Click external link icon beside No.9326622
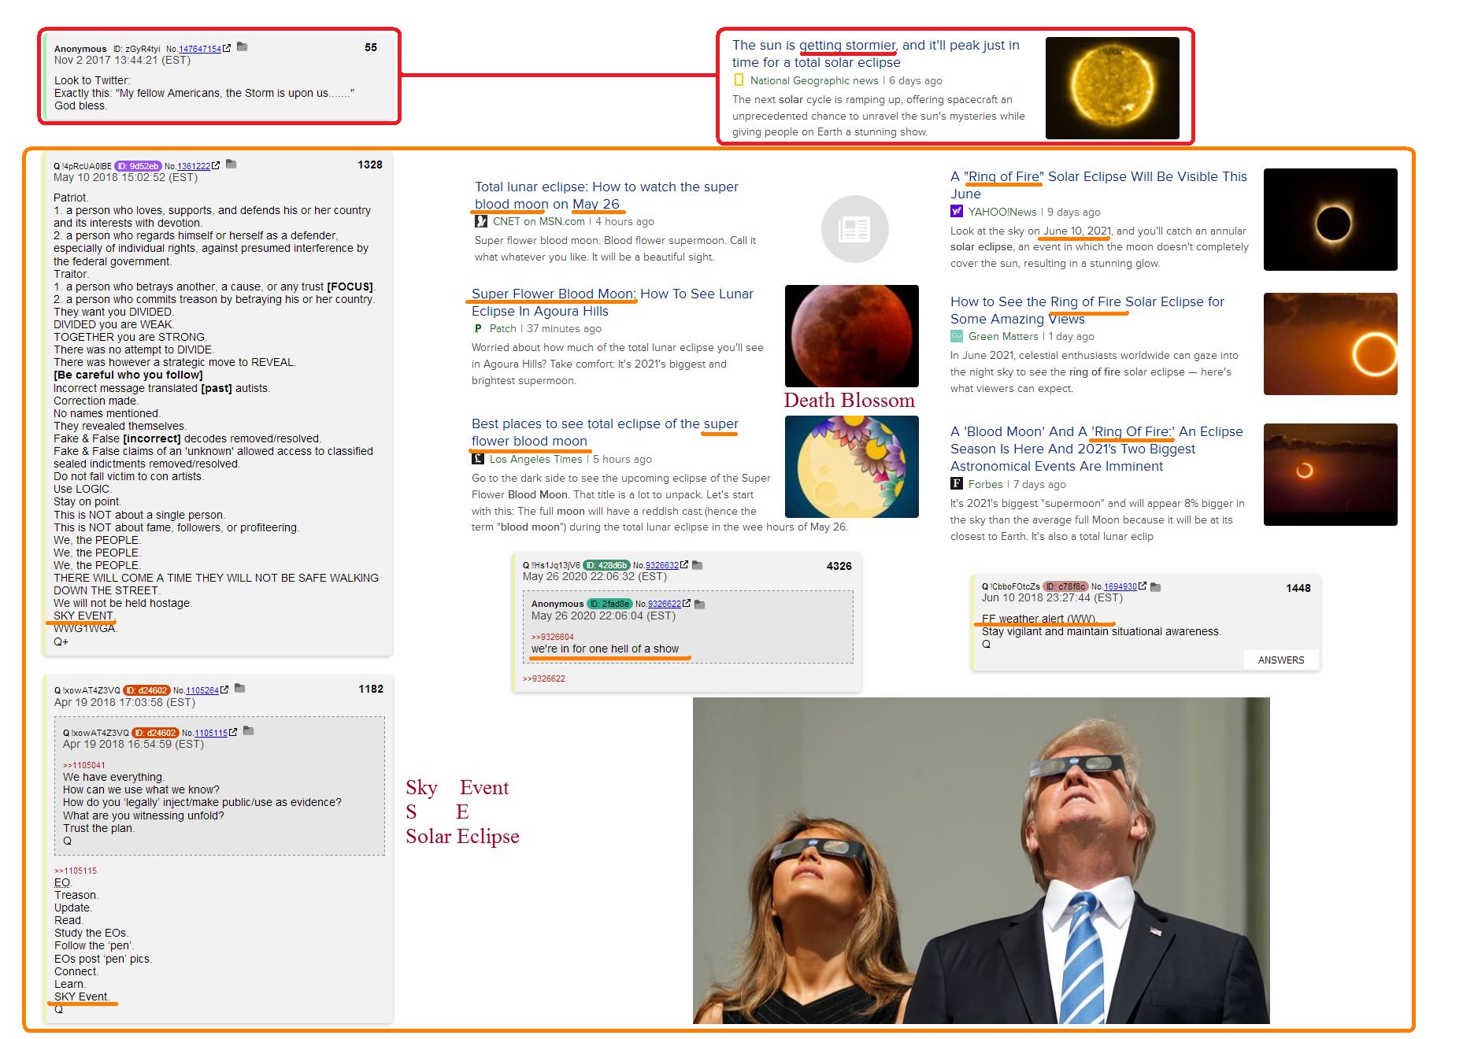The image size is (1463, 1039). [687, 603]
